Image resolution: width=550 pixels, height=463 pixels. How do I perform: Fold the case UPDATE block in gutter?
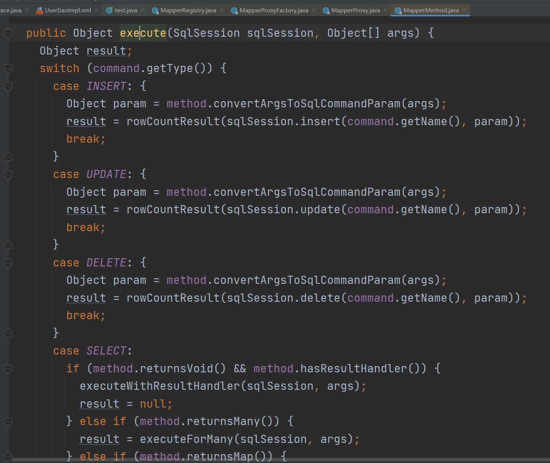[8, 175]
